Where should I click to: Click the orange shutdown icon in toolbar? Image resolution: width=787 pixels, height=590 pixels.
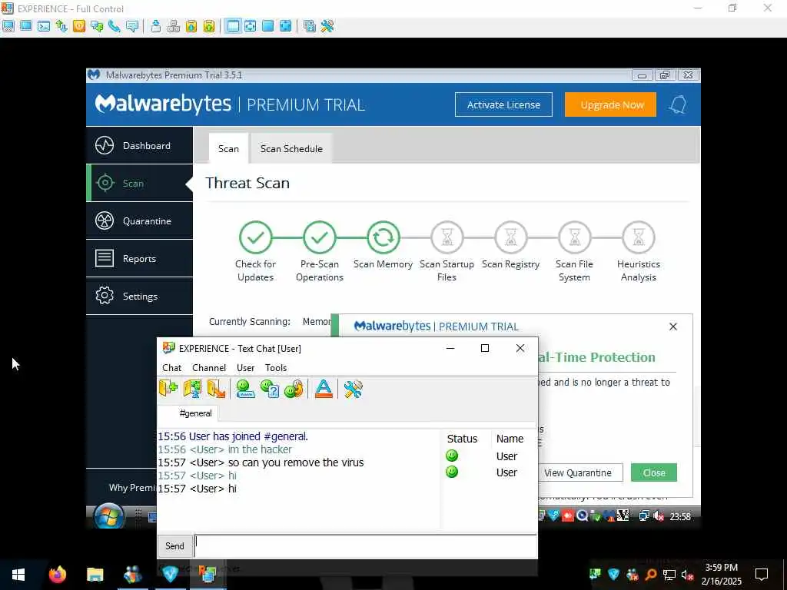click(x=79, y=26)
